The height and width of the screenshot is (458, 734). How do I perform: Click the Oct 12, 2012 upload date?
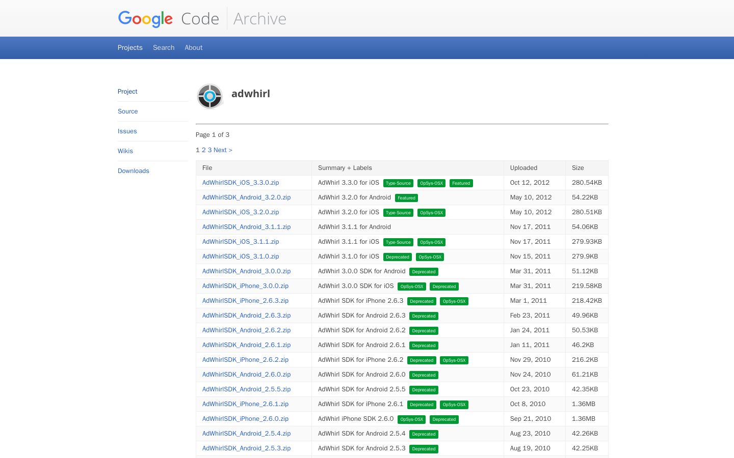(530, 183)
